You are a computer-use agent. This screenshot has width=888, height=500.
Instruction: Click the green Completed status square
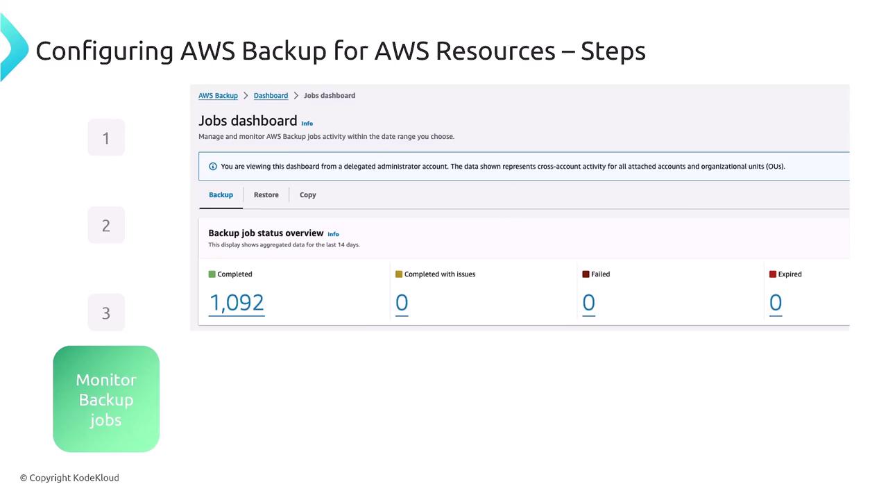coord(212,274)
